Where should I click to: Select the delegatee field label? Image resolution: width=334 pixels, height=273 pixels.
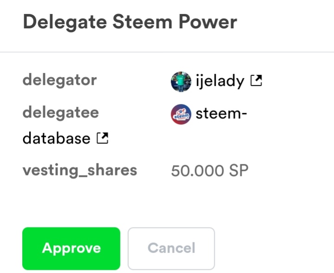61,113
